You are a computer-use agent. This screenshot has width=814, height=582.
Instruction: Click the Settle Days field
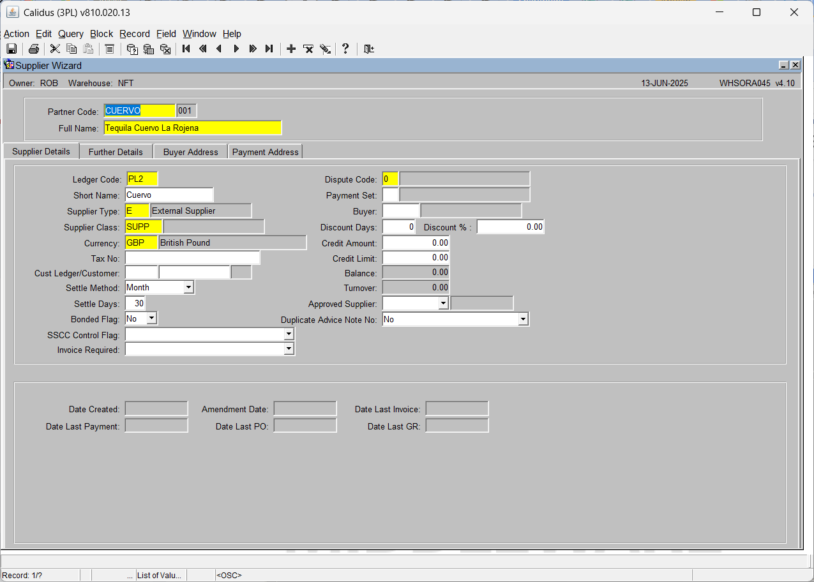point(135,304)
